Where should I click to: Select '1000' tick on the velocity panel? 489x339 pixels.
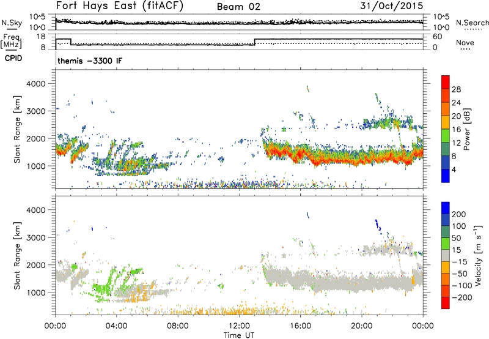click(x=36, y=292)
